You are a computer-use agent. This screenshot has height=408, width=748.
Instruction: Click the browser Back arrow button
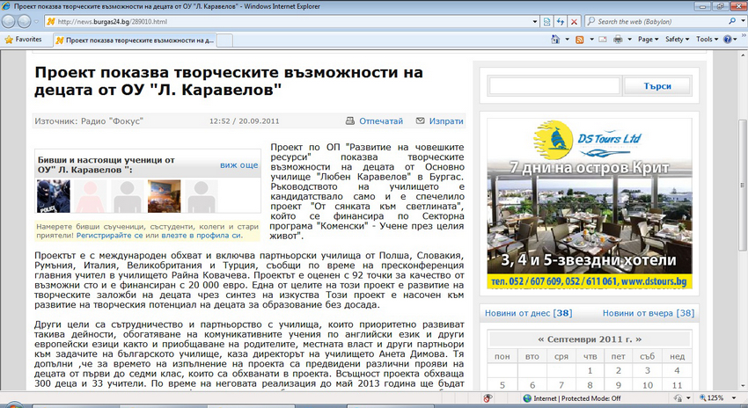point(9,21)
